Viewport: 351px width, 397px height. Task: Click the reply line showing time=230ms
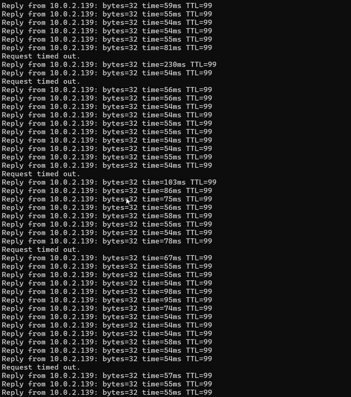pyautogui.click(x=109, y=64)
